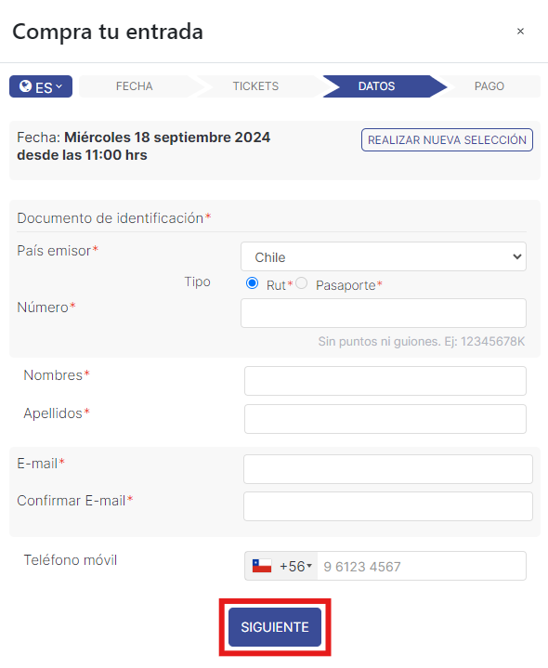The width and height of the screenshot is (548, 668).
Task: Close the Compra tu entrada dialog
Action: click(x=520, y=32)
